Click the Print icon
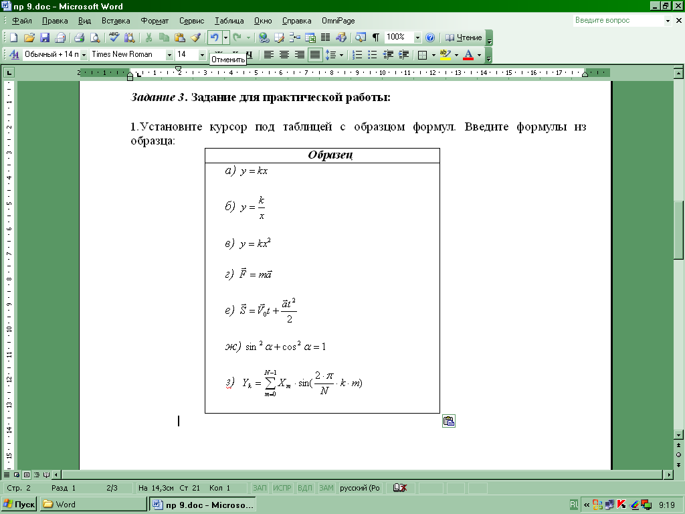Viewport: 685px width, 514px height. click(79, 37)
